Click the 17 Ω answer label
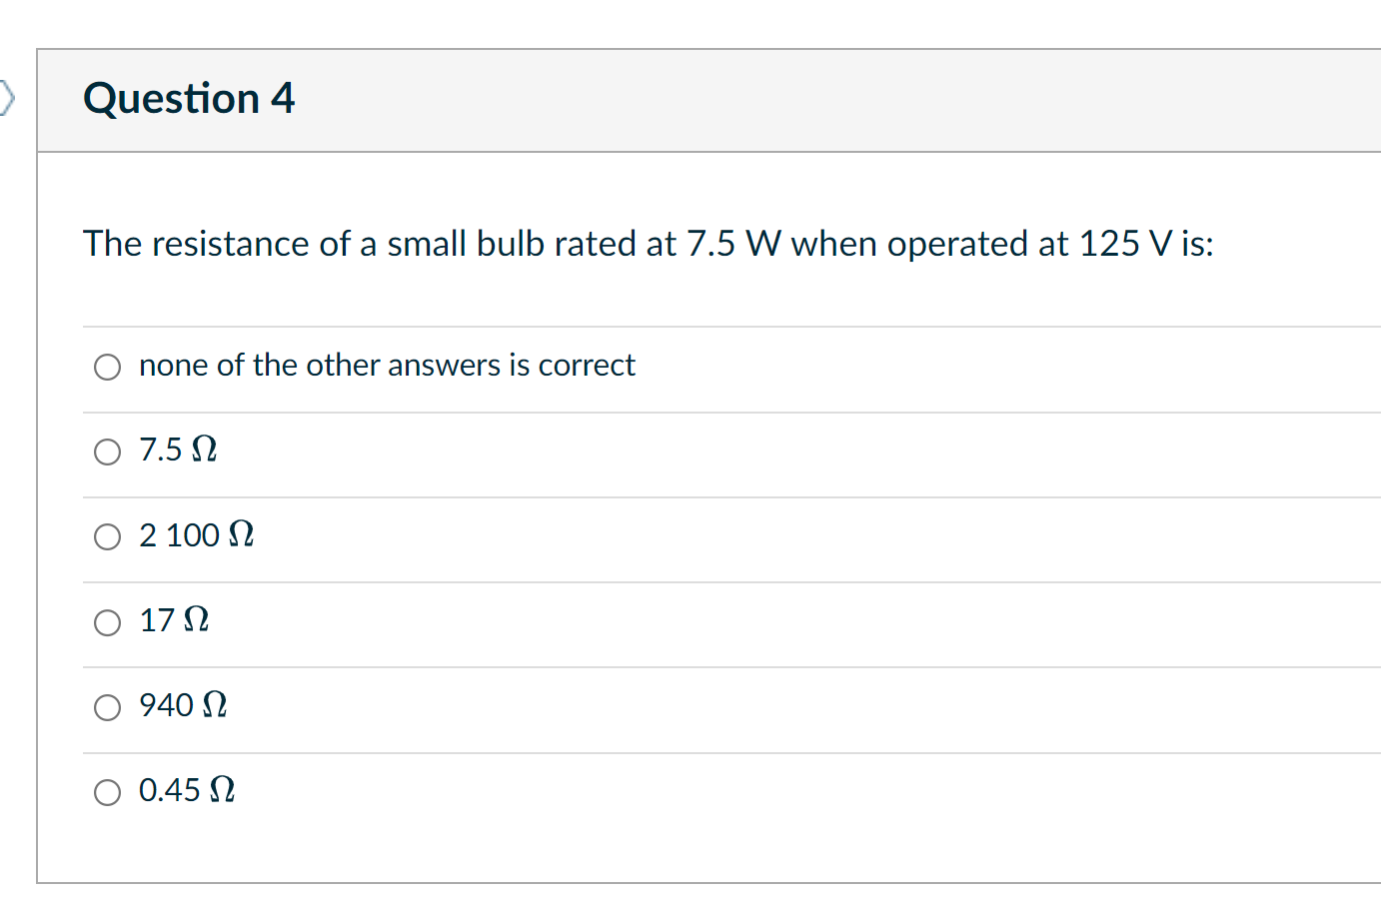The height and width of the screenshot is (911, 1381). coord(173,620)
